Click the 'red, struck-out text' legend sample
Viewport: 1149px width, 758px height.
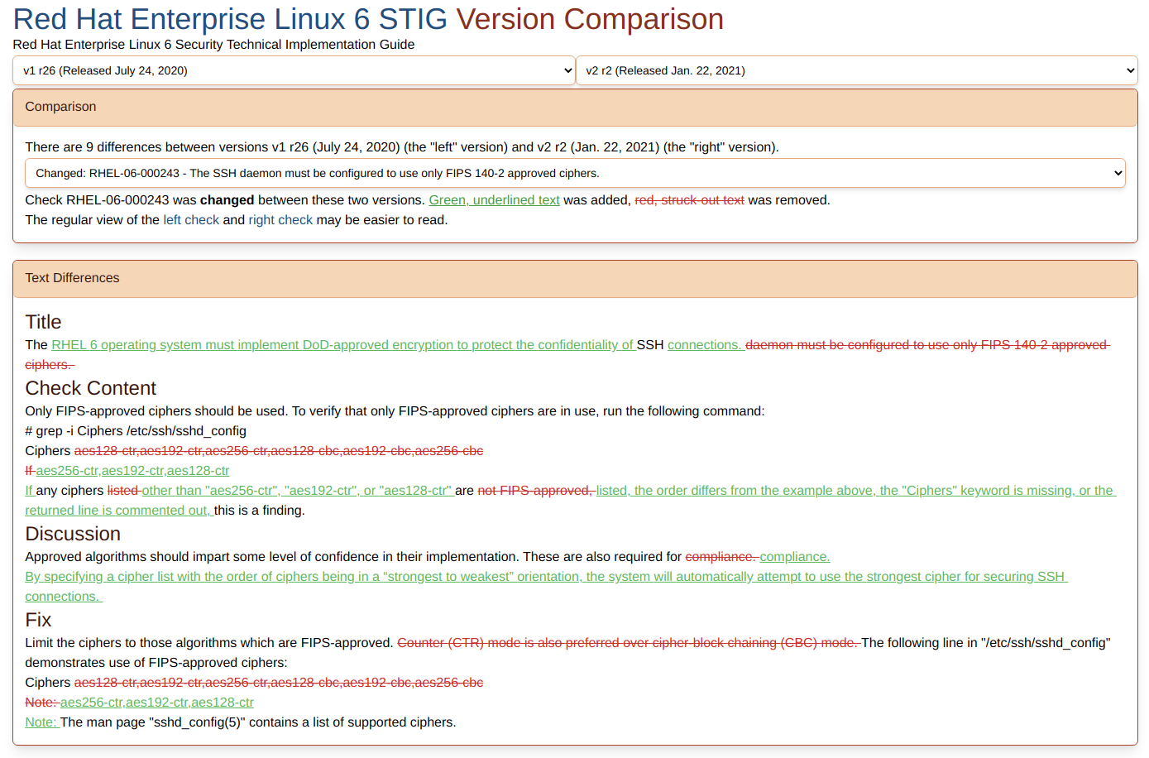(689, 200)
